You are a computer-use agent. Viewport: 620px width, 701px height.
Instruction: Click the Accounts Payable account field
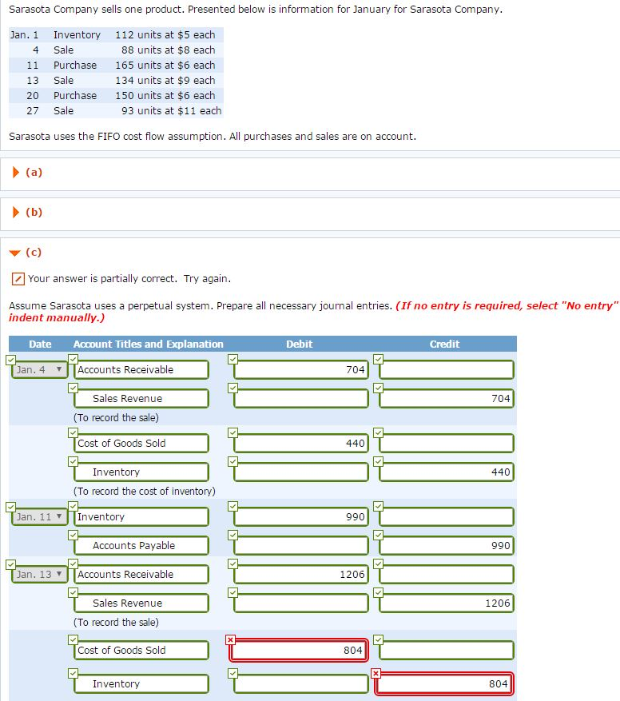tap(141, 545)
